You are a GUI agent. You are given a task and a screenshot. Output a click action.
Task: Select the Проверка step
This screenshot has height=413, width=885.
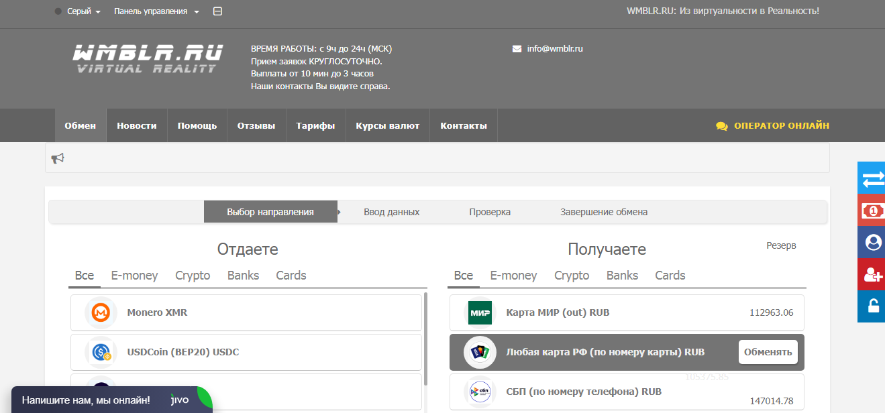[x=490, y=212]
